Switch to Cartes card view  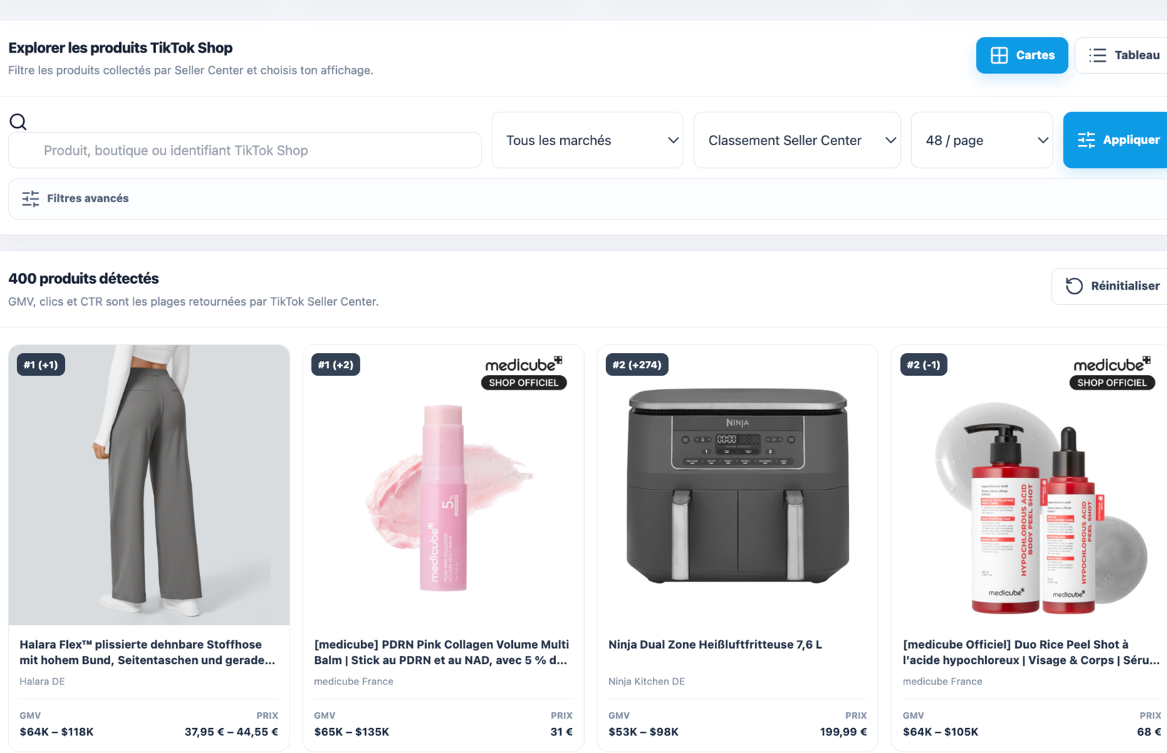1022,55
